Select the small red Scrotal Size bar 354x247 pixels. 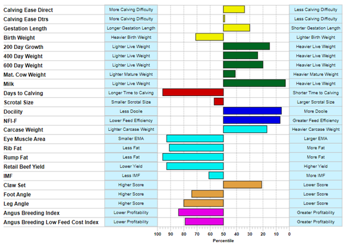pos(219,101)
